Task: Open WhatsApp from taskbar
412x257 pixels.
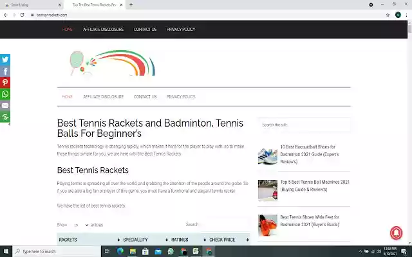Action: pos(171,251)
